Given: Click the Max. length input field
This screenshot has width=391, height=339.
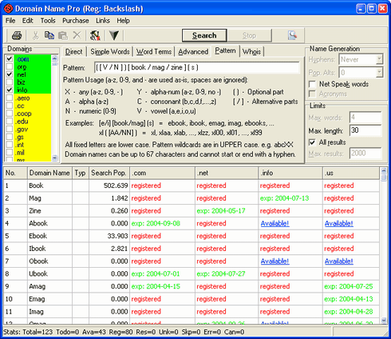Looking at the screenshot, I should 365,130.
